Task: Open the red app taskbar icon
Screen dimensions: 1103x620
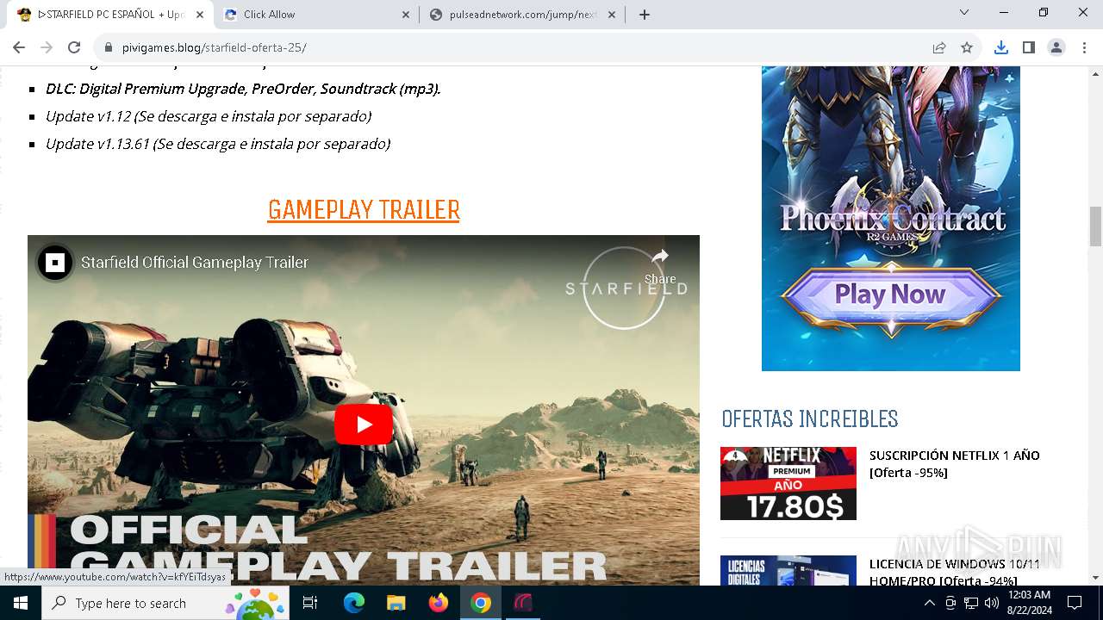Action: (523, 603)
